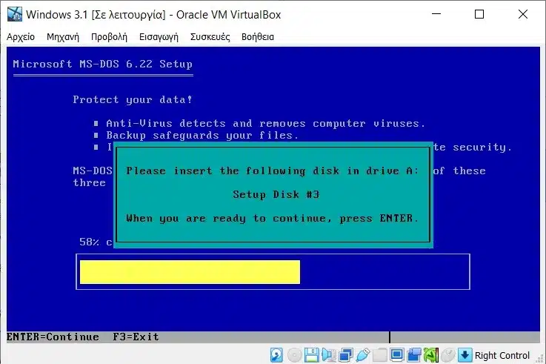The height and width of the screenshot is (364, 546).
Task: Click the 58% completion text
Action: tap(96, 242)
